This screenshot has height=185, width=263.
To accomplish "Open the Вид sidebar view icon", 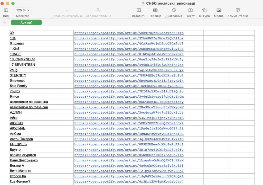I will 6,10.
